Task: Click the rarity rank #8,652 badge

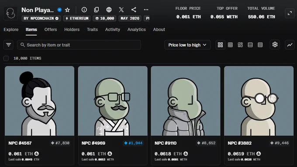Action: point(207,143)
